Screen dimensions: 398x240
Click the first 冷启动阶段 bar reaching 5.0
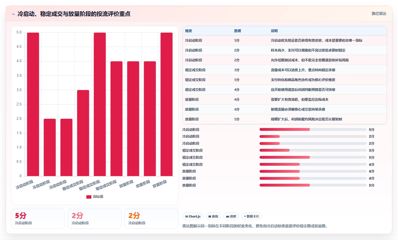tap(33, 104)
